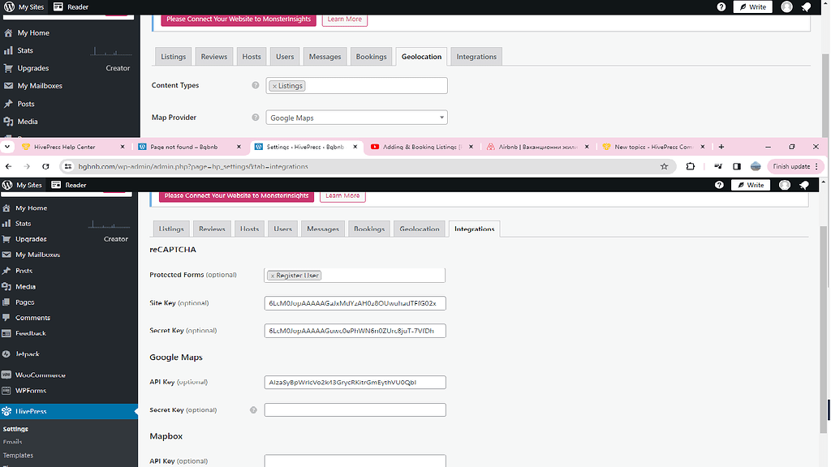The height and width of the screenshot is (467, 831).
Task: Click the site information icon beside the URL
Action: (68, 166)
